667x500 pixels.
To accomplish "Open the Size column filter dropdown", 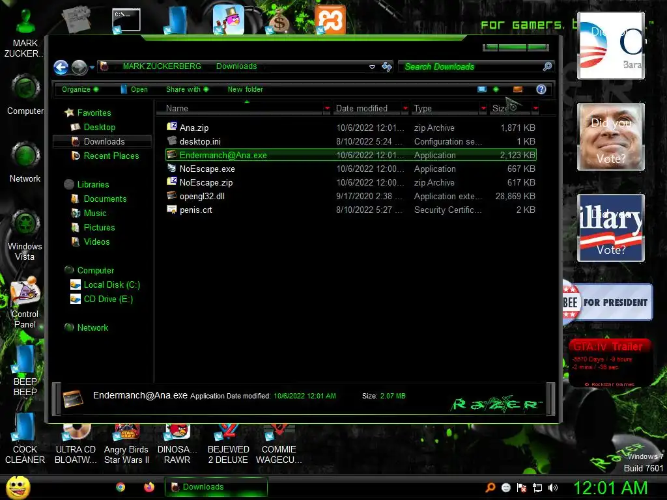I will [x=535, y=109].
